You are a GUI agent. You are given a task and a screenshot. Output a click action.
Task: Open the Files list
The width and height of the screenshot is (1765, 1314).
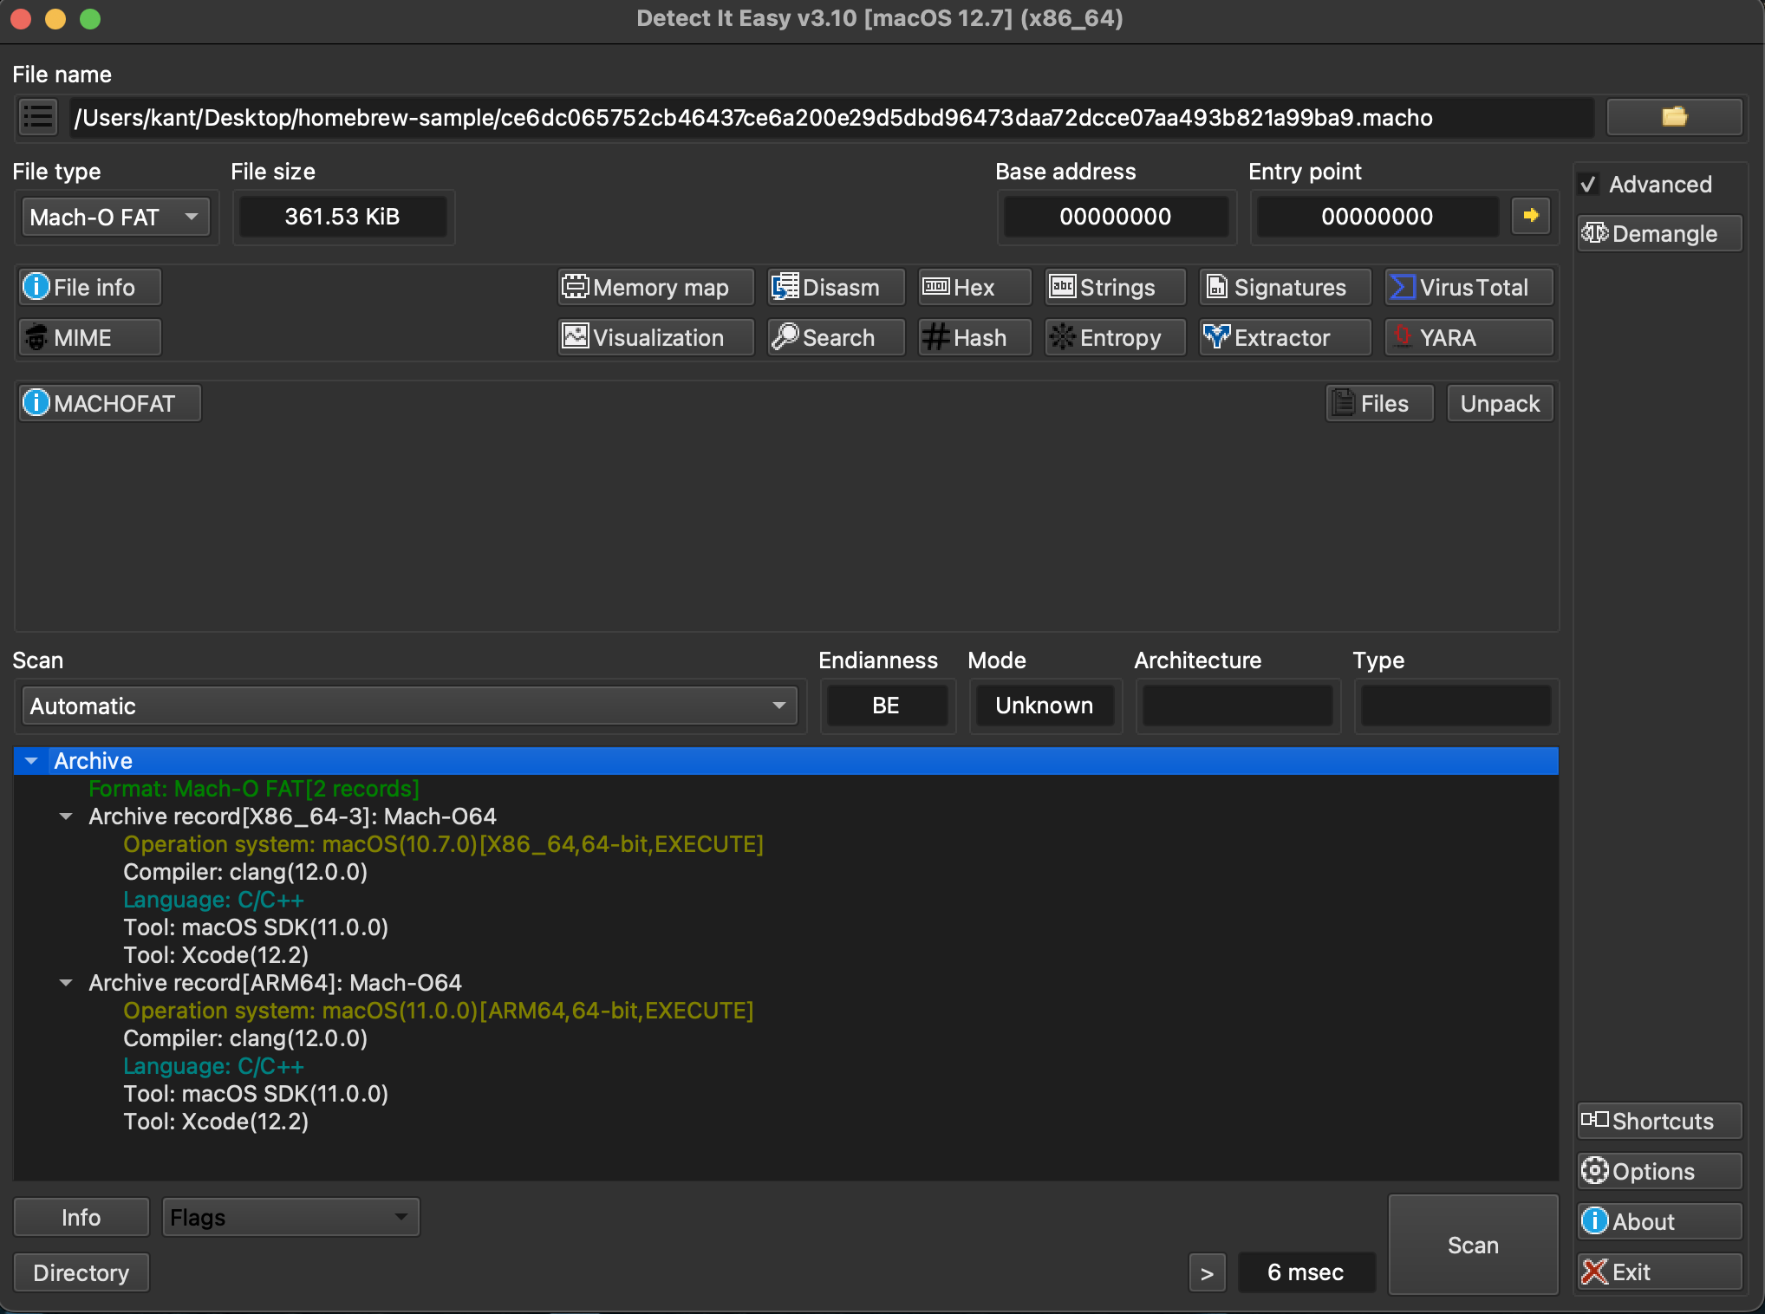(1379, 403)
